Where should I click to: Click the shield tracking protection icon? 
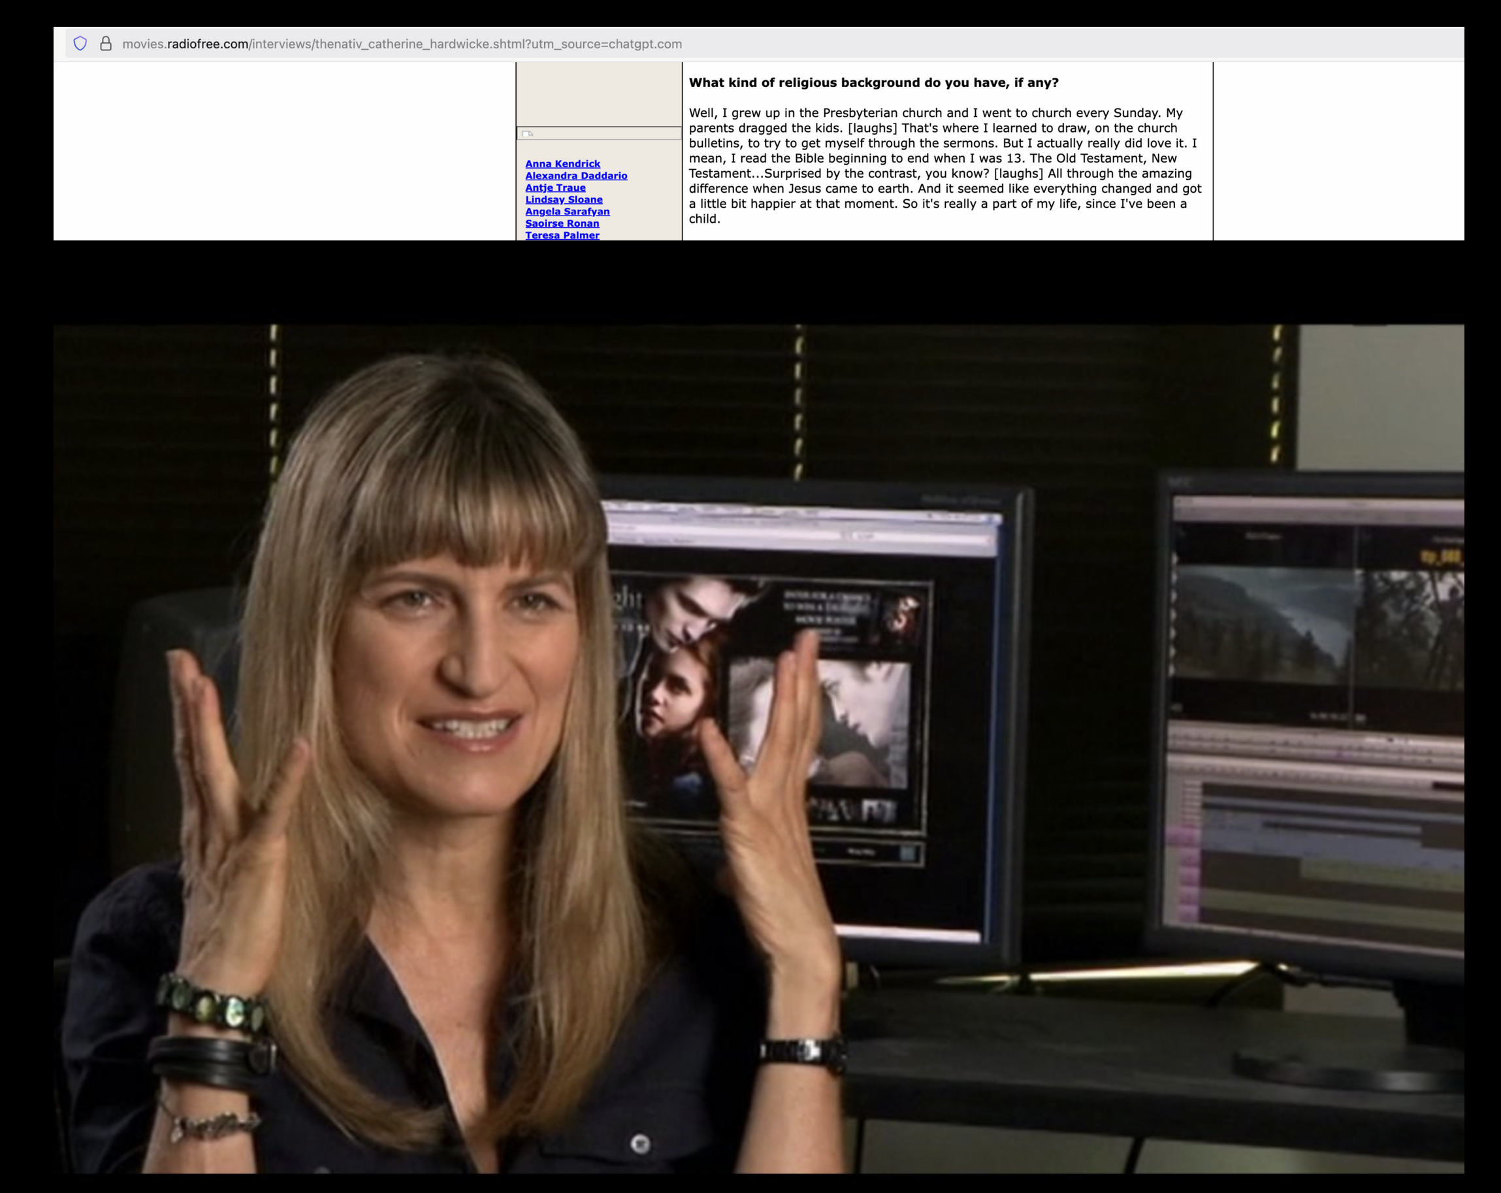pos(80,44)
